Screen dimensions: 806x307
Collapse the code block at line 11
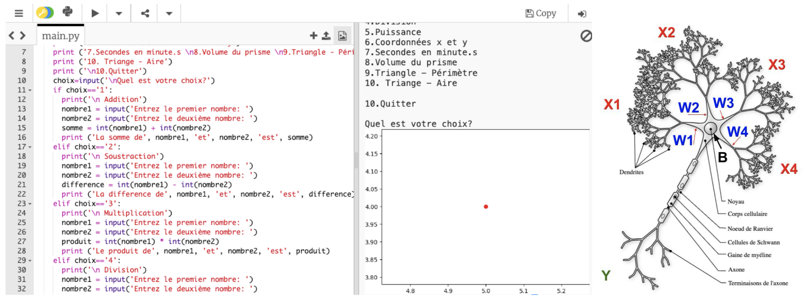click(30, 90)
